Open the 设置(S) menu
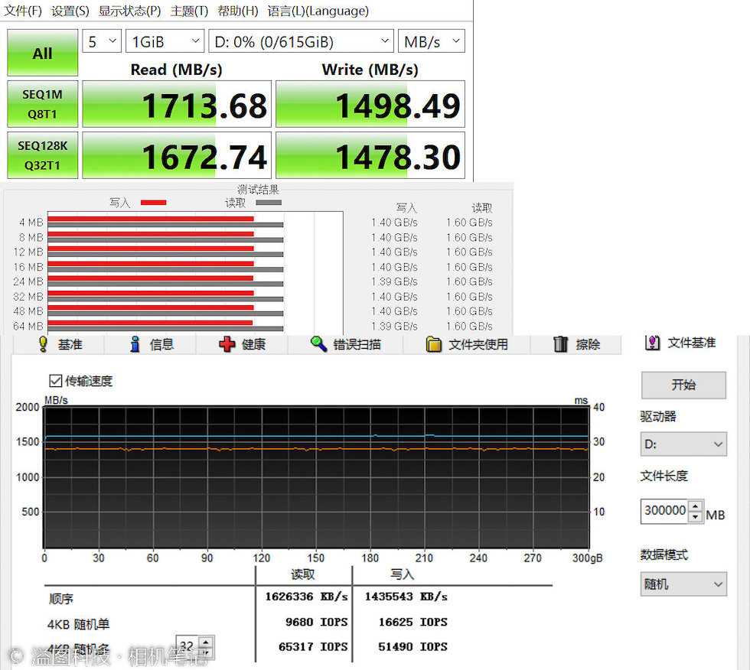This screenshot has width=750, height=670. pyautogui.click(x=70, y=11)
